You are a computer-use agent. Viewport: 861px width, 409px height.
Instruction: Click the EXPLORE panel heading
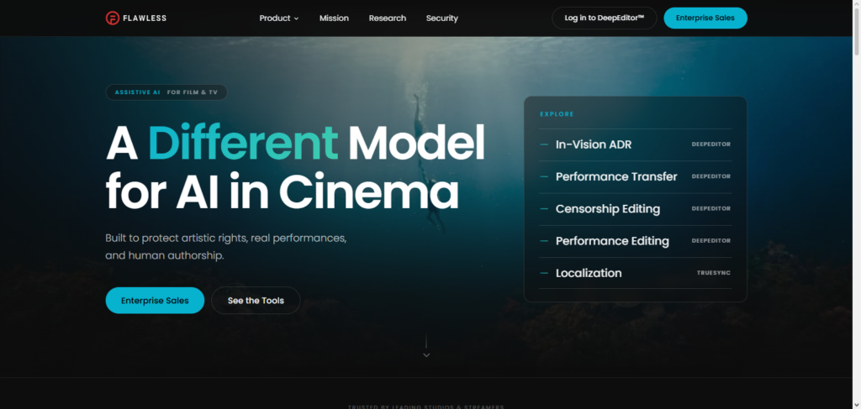[x=557, y=114]
